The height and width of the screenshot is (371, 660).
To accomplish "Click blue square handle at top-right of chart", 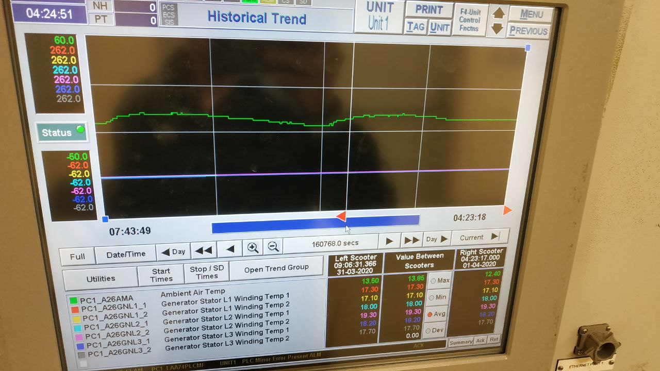I will (x=527, y=47).
